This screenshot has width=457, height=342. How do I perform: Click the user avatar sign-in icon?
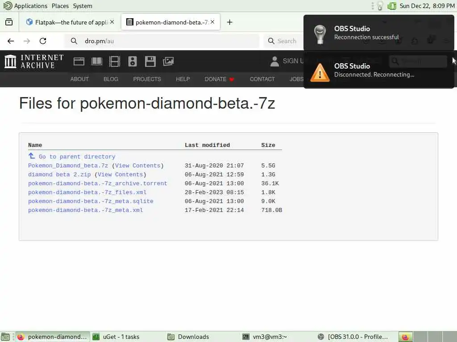tap(274, 61)
